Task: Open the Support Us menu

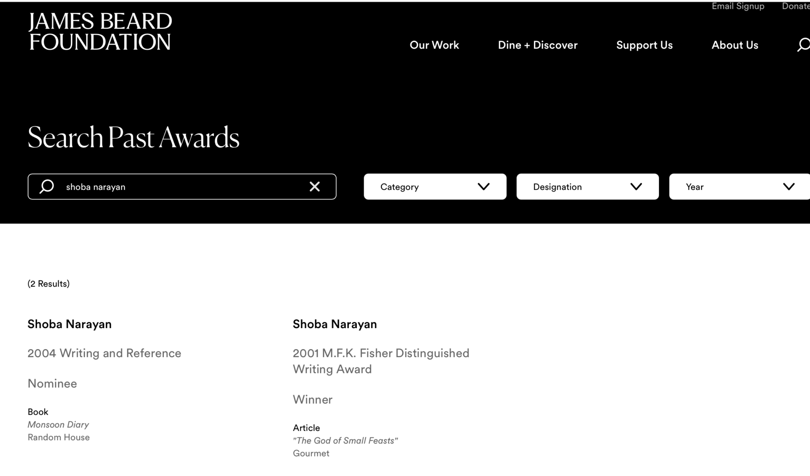Action: (644, 45)
